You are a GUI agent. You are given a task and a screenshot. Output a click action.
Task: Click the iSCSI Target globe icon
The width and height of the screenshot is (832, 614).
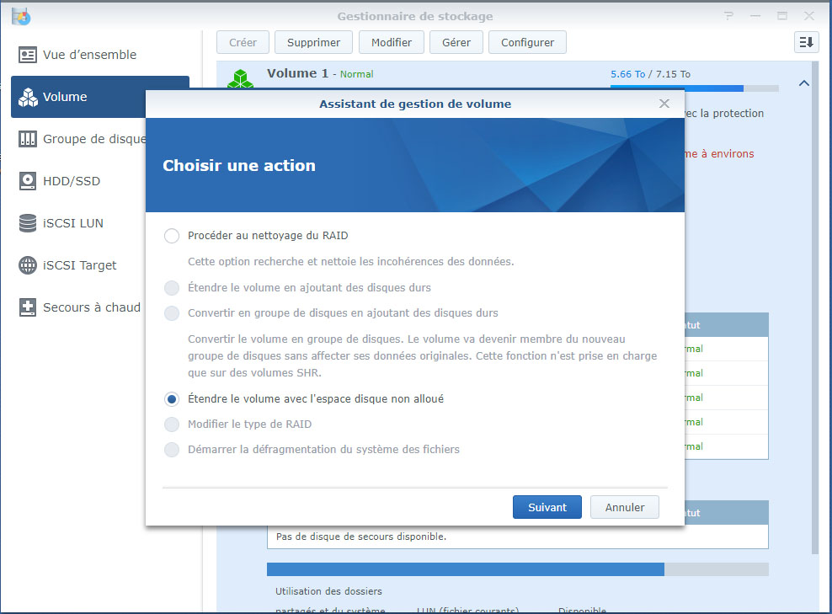pos(28,265)
